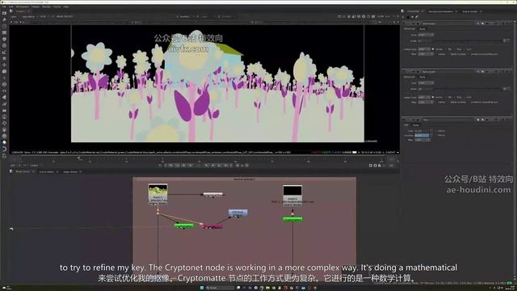
Task: Select the magenta Cryptomatte node
Action: click(x=212, y=226)
